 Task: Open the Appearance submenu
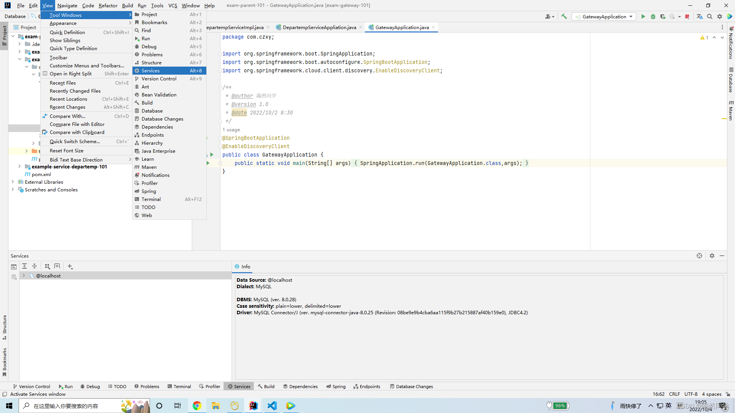click(x=63, y=23)
